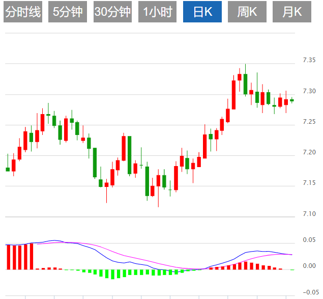The height and width of the screenshot is (299, 323).
Task: Click the 0.05 MACD axis label
Action: coord(309,240)
